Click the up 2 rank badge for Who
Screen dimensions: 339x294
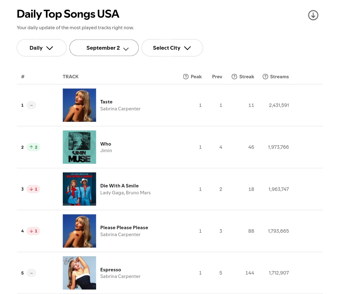click(x=33, y=147)
